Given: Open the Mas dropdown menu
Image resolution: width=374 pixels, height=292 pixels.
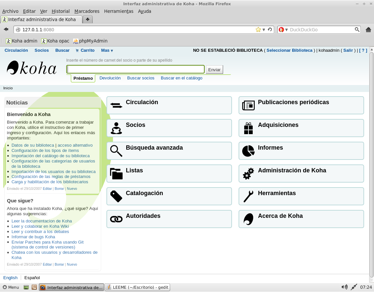Looking at the screenshot, I should coord(107,50).
